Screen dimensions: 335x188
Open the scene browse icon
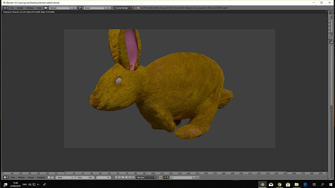pyautogui.click(x=81, y=8)
